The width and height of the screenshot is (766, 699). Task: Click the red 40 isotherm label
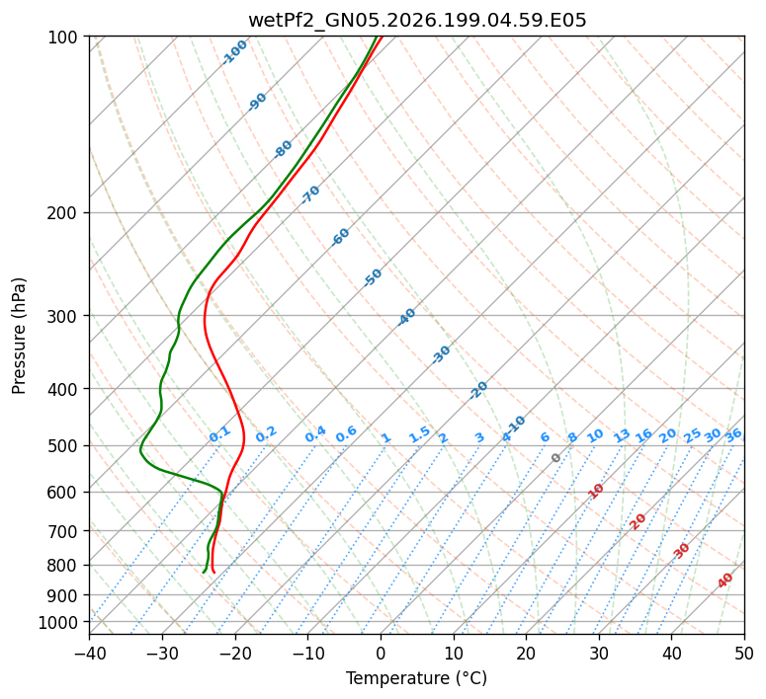(724, 581)
